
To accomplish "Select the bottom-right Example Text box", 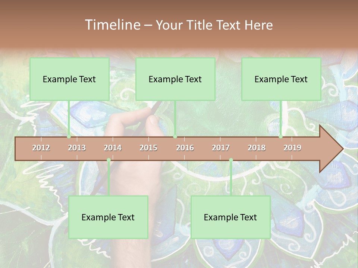I will (x=230, y=217).
